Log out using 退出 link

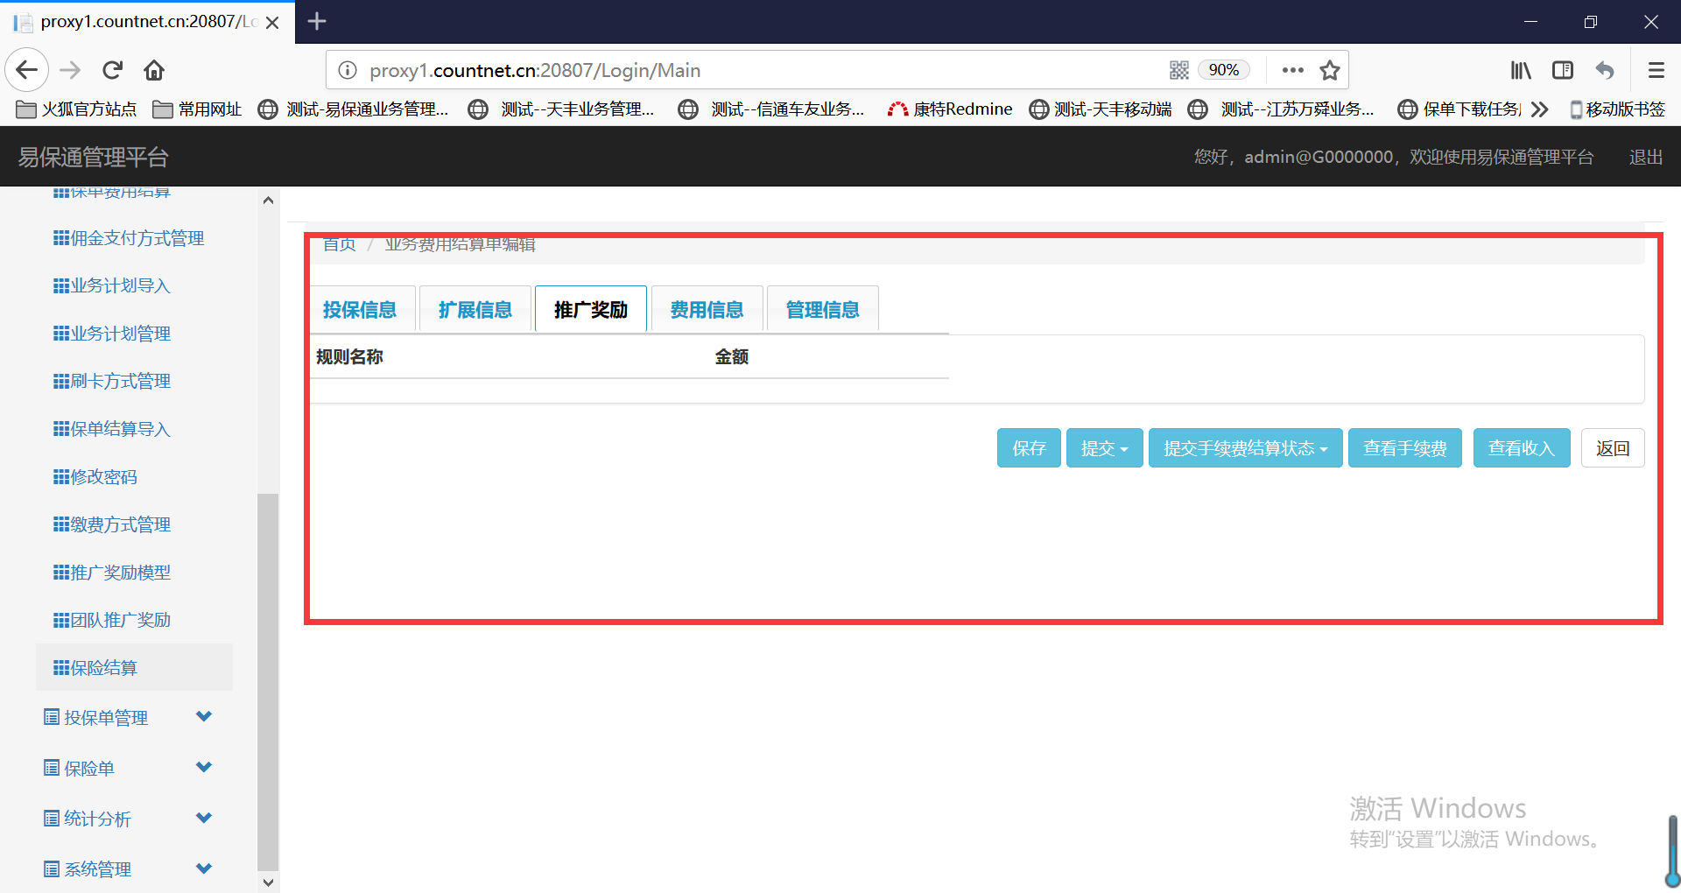coord(1645,157)
